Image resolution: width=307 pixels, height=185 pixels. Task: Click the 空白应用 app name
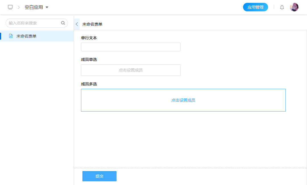34,7
